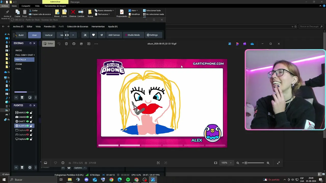
Task: Open the Paneles (D) menu in OBS
Action: pos(49,26)
